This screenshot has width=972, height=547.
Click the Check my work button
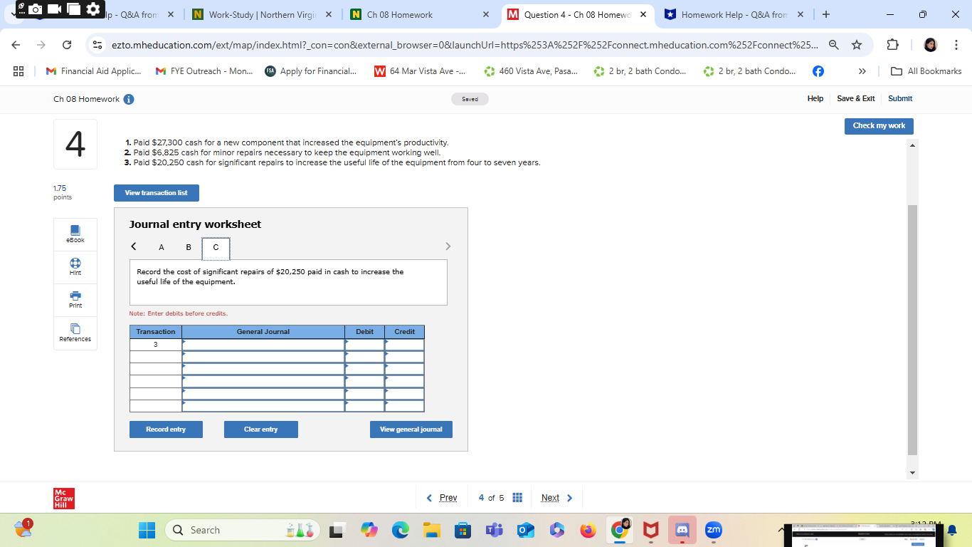point(879,126)
